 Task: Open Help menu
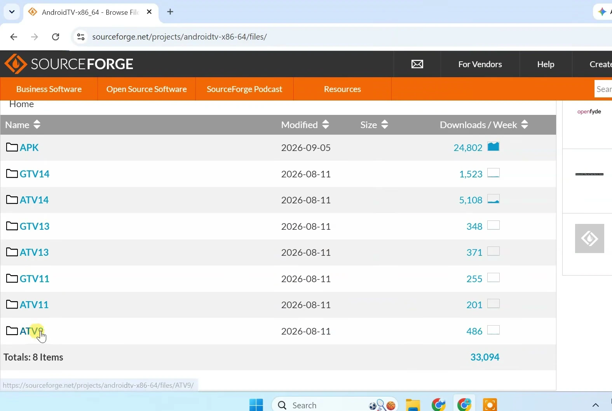[546, 64]
